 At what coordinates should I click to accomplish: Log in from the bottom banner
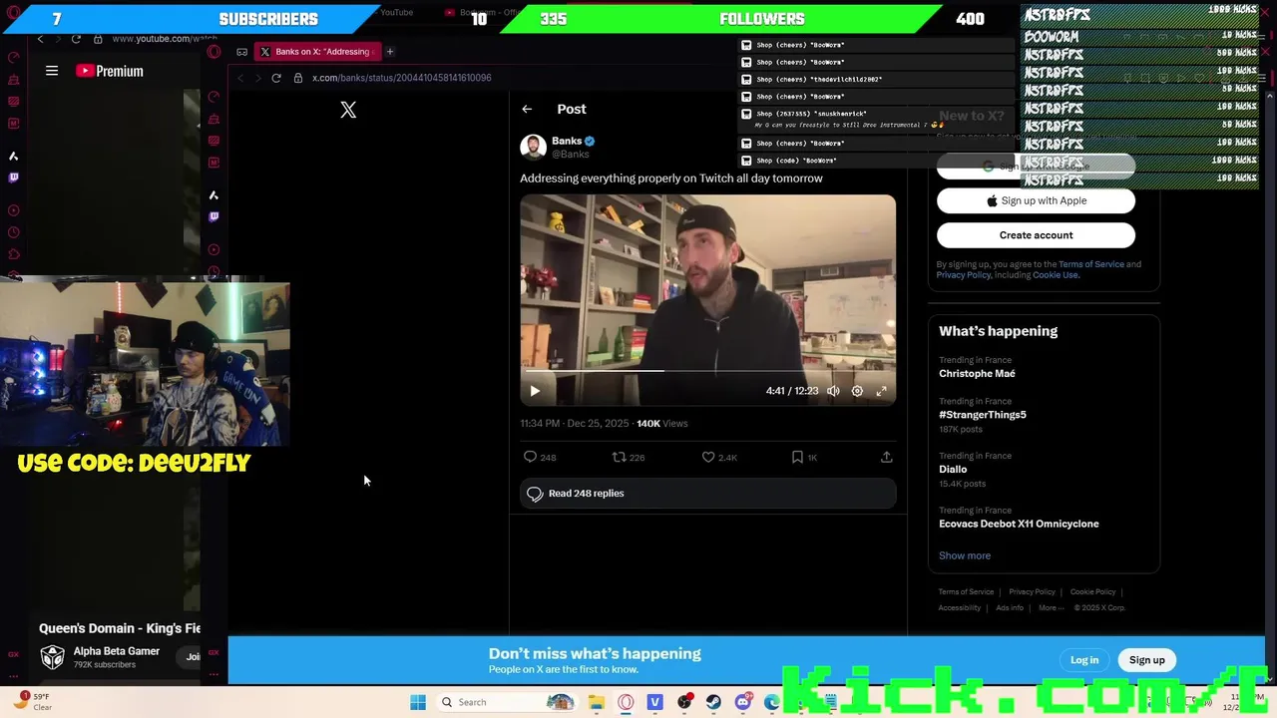click(1084, 660)
